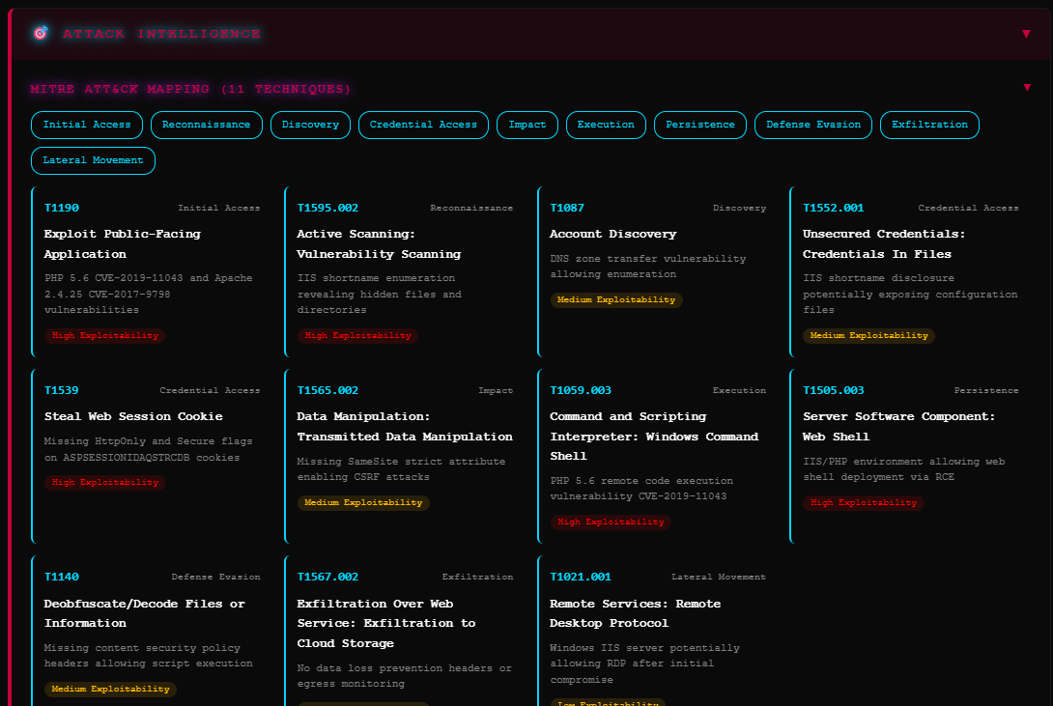Open technique ID T1595.002

pos(327,208)
